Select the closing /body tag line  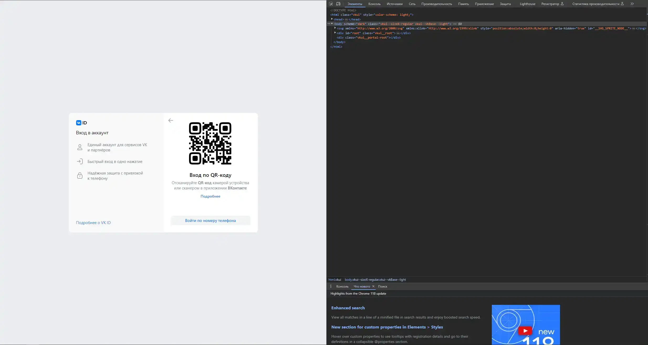(339, 42)
